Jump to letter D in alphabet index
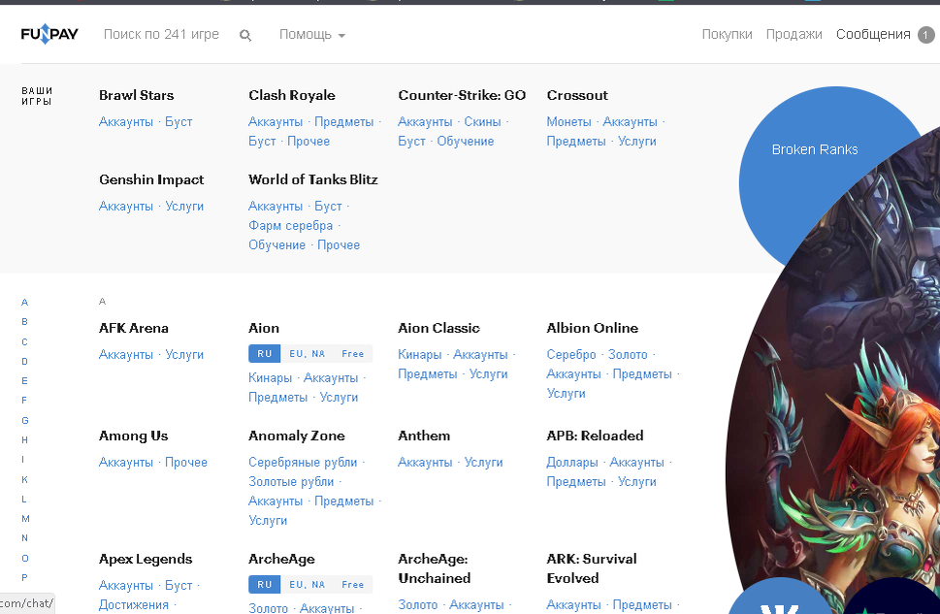Screen dimensions: 940x614 coord(24,362)
